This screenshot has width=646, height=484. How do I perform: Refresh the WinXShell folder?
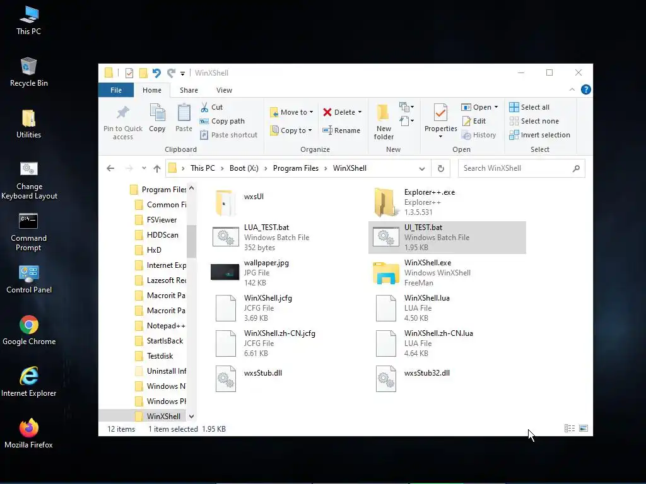point(441,168)
